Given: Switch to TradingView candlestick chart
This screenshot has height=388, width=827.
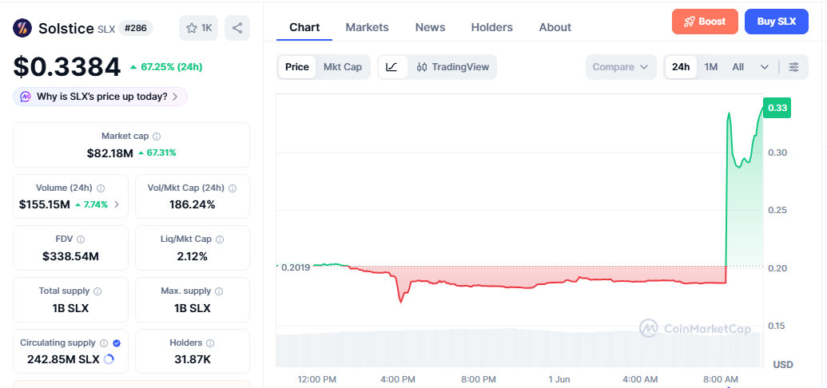Looking at the screenshot, I should pos(452,67).
